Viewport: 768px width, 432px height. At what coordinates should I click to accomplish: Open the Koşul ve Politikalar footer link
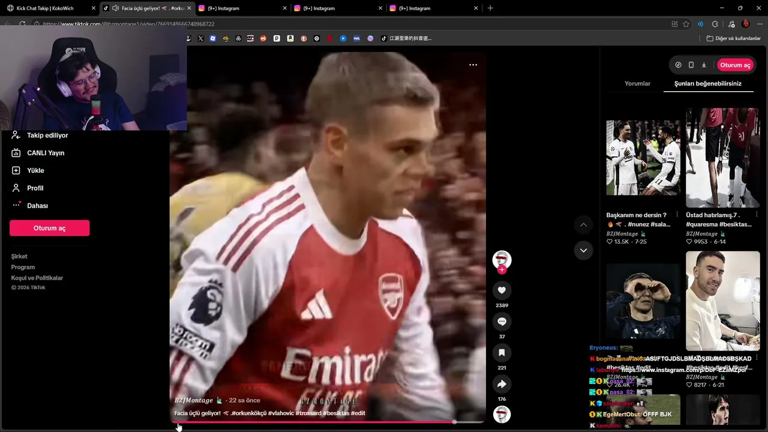coord(37,278)
